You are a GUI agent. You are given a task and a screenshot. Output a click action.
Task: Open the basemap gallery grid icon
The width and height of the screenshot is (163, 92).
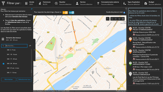123,19
